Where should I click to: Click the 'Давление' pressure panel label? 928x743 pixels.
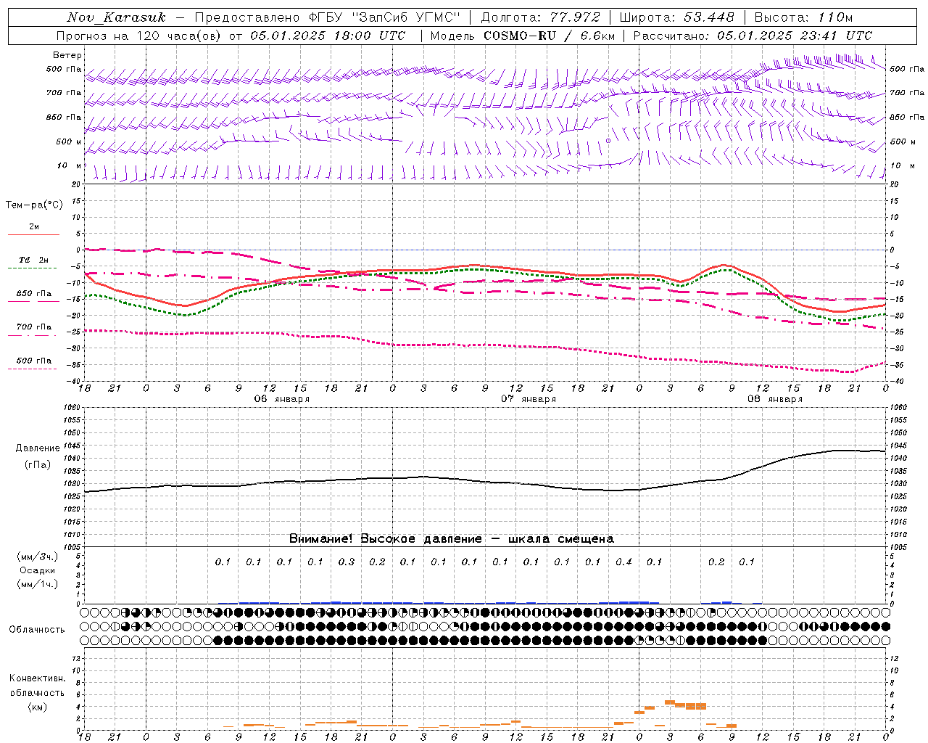38,448
